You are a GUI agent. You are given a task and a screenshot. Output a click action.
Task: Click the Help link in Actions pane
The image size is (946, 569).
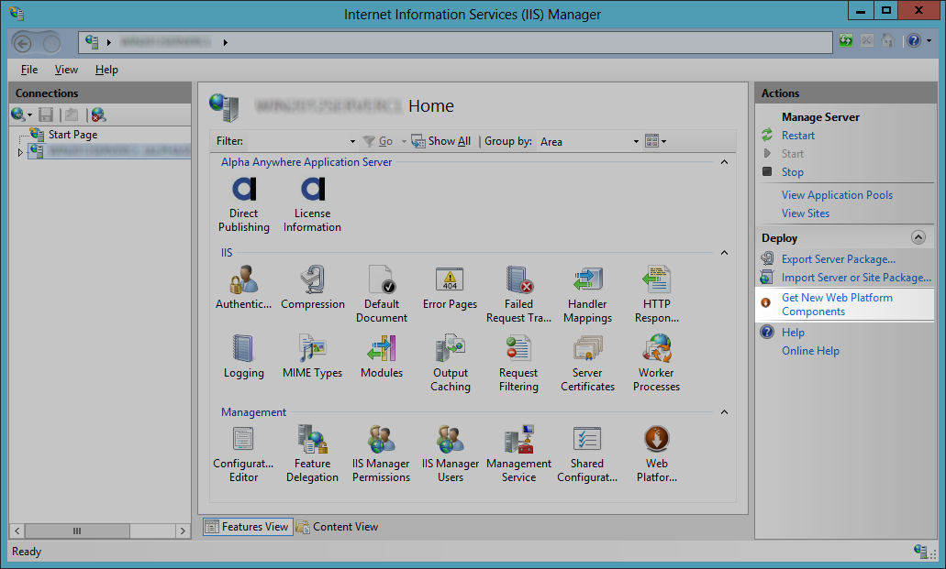[x=793, y=333]
